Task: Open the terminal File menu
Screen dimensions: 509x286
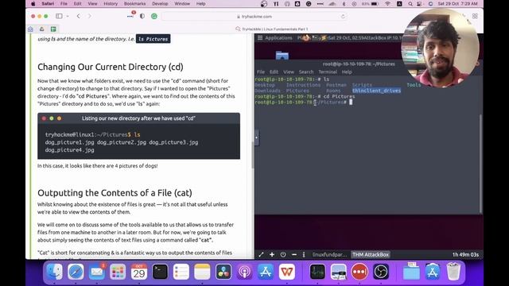Action: pos(261,72)
